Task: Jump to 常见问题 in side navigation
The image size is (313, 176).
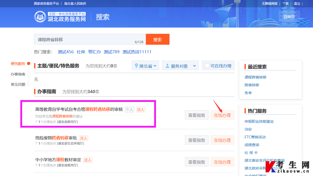Action: click(x=18, y=84)
